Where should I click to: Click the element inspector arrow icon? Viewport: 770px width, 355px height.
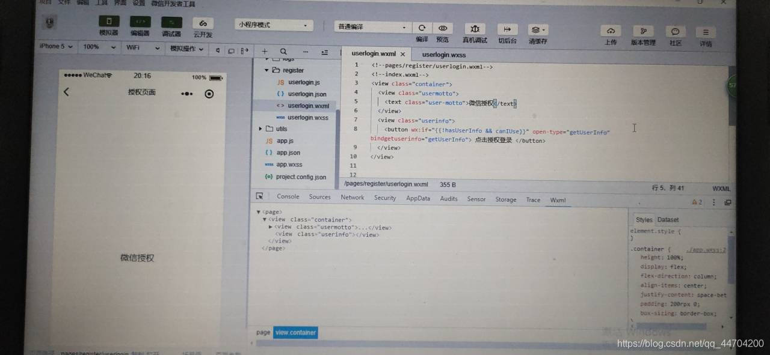pos(260,196)
